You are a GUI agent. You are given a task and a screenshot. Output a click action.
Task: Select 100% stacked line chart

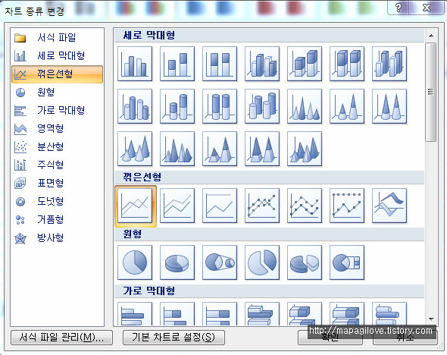[x=220, y=206]
